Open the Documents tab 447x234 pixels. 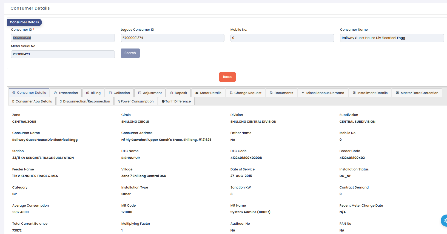point(281,93)
